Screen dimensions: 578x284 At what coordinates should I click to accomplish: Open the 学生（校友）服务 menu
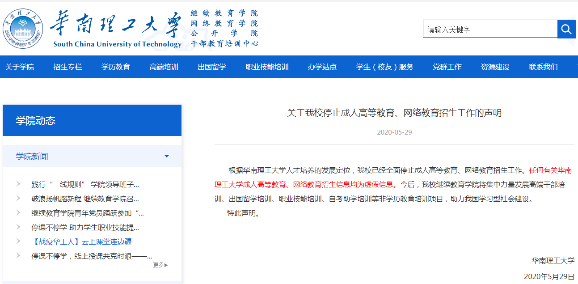(x=385, y=67)
